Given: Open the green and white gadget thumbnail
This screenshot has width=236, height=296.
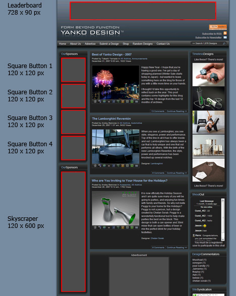Looking at the screenshot, I should tap(208, 98).
